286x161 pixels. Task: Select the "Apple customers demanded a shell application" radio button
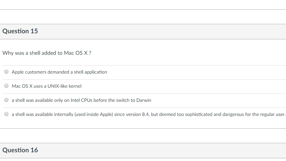click(x=6, y=72)
